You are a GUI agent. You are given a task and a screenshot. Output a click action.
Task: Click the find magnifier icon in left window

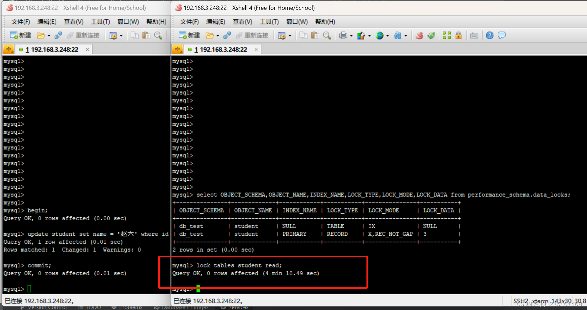coord(158,35)
